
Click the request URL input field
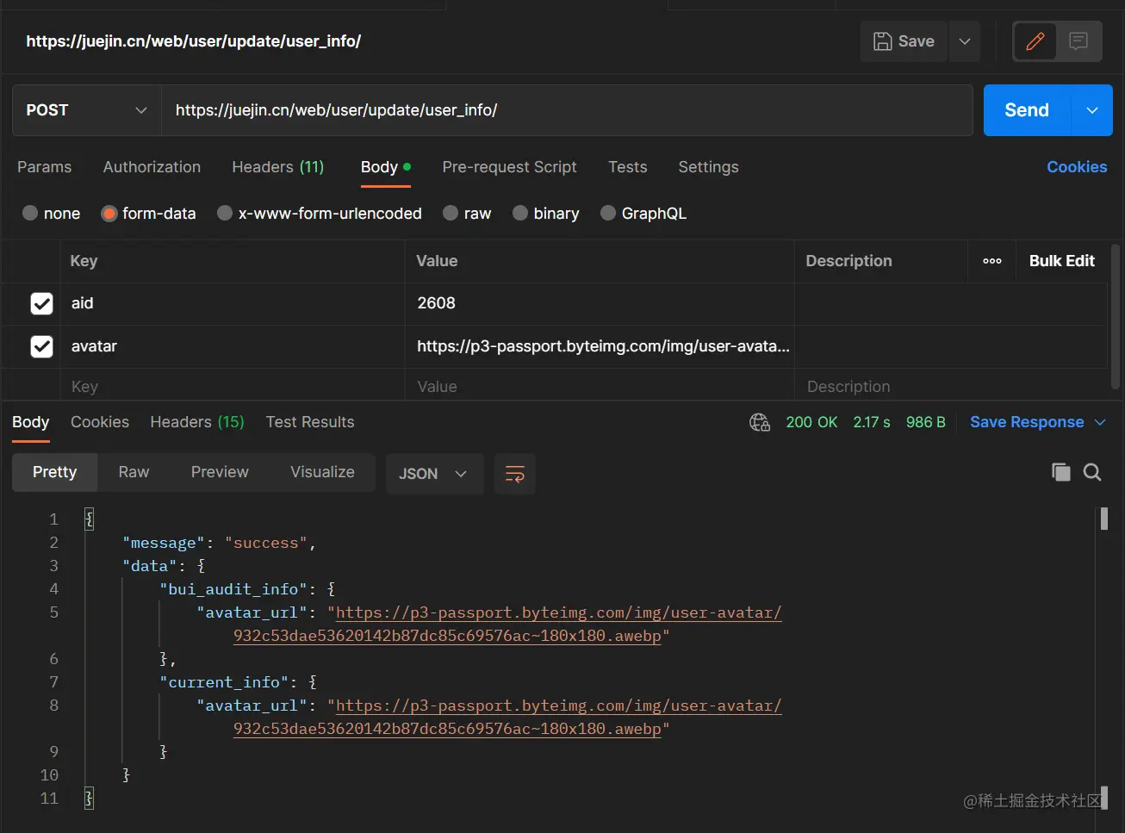[567, 110]
